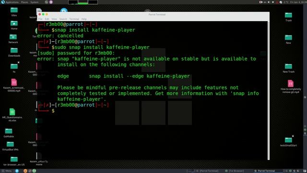
Task: Open the Menu button in bottom panel
Action: 7,171
